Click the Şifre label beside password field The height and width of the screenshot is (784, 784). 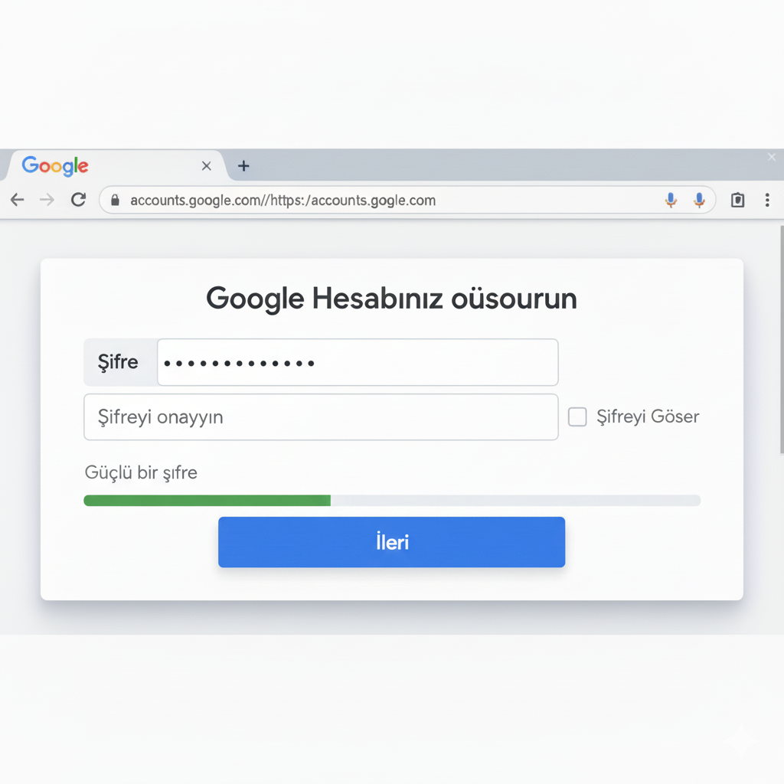[119, 362]
